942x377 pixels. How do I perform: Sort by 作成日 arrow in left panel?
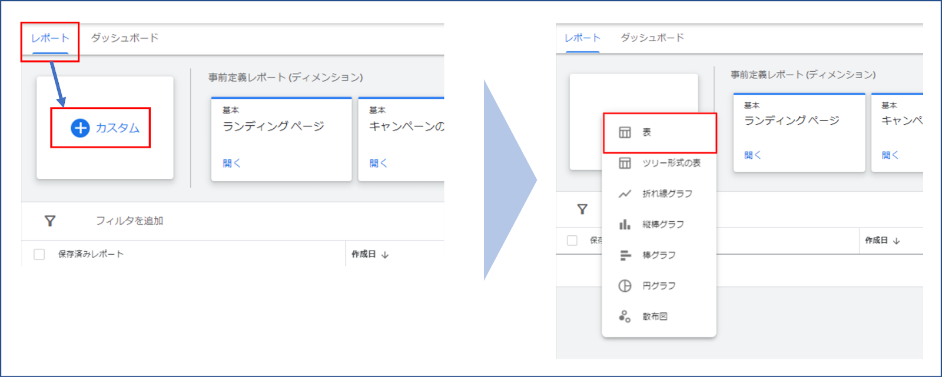385,255
